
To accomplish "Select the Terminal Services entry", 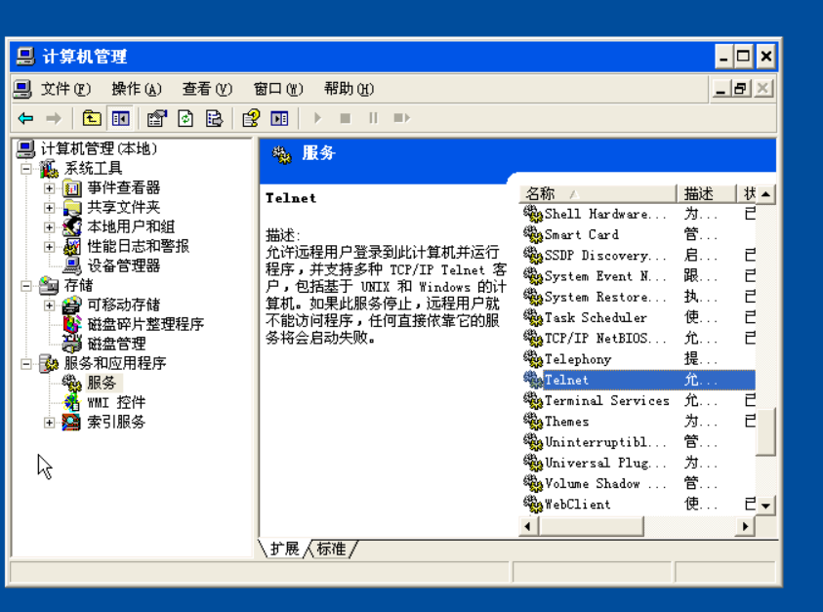I will point(638,400).
